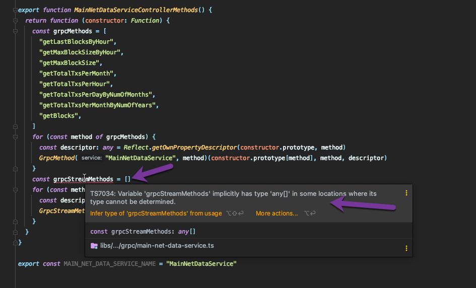This screenshot has height=288, width=476.
Task: Click 'const grpcStreamMethods: any[]' signature in tooltip
Action: (x=143, y=232)
